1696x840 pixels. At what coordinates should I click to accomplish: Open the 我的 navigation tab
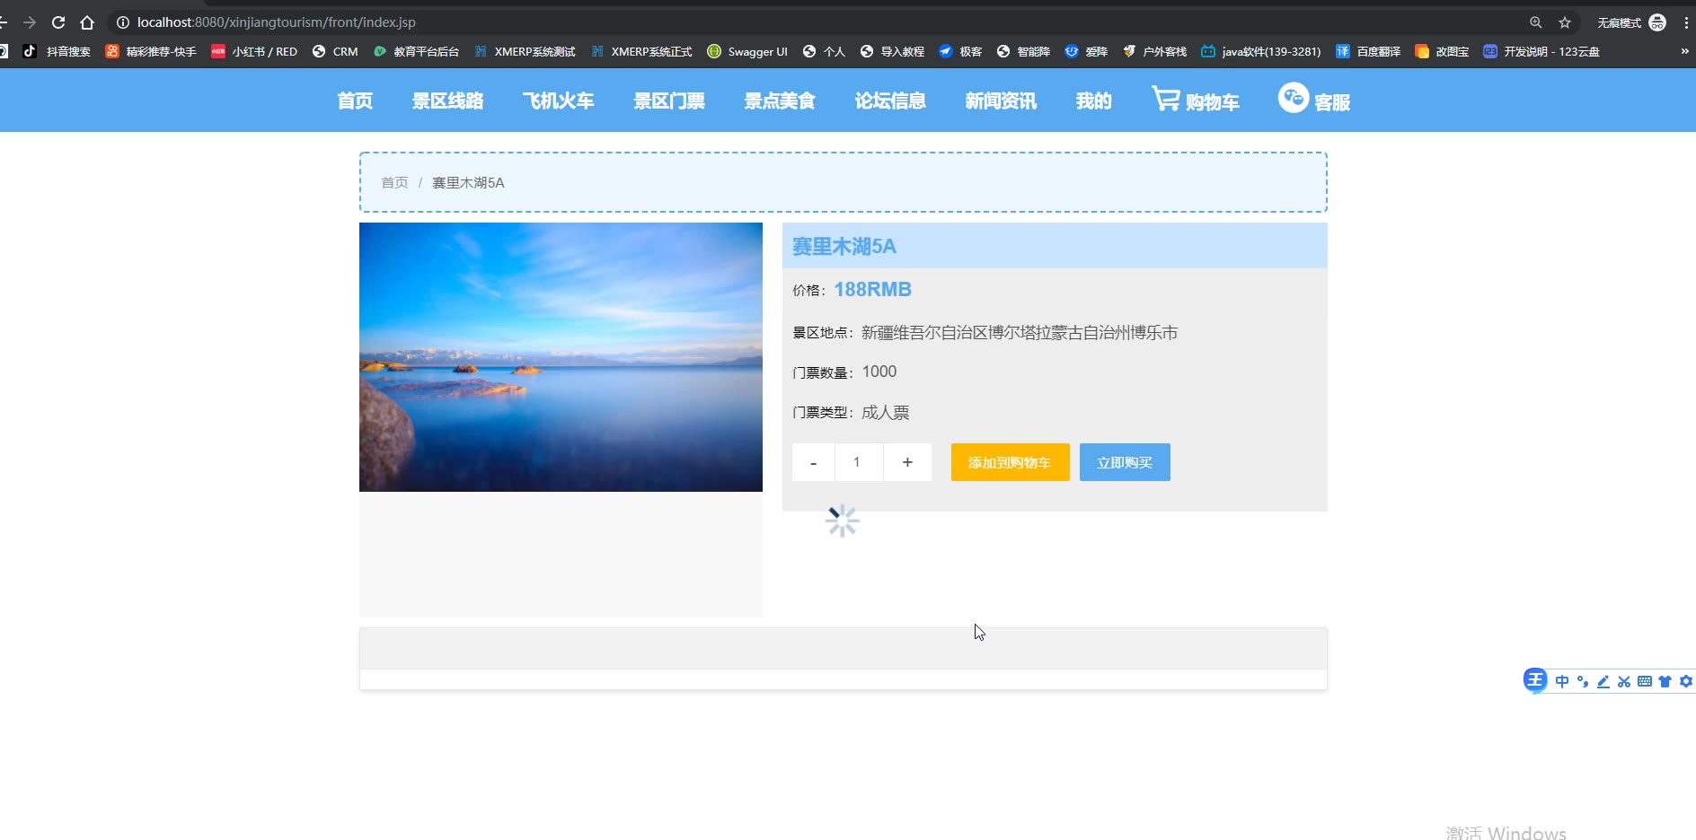click(x=1094, y=101)
